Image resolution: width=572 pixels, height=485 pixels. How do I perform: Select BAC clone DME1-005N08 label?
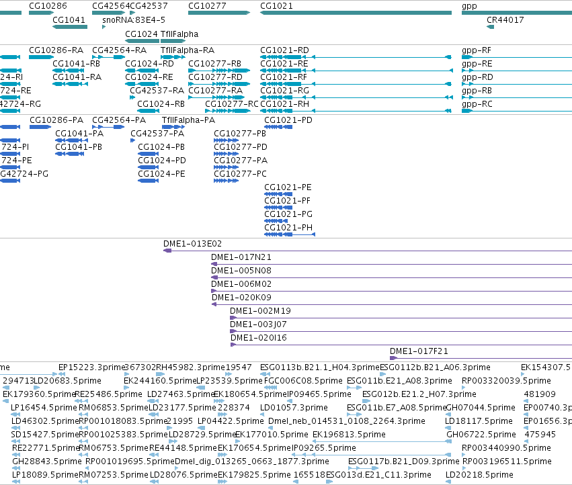[x=241, y=271]
